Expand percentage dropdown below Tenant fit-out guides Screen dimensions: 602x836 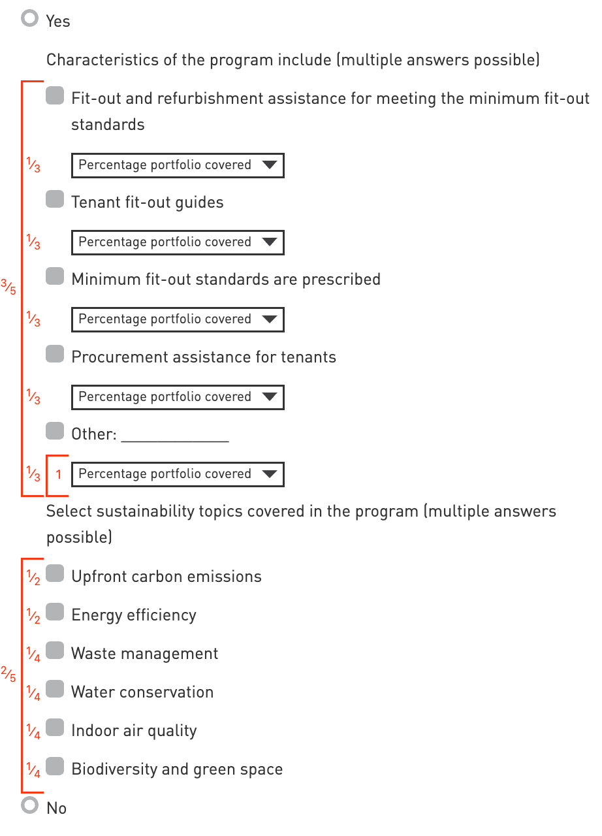(178, 242)
